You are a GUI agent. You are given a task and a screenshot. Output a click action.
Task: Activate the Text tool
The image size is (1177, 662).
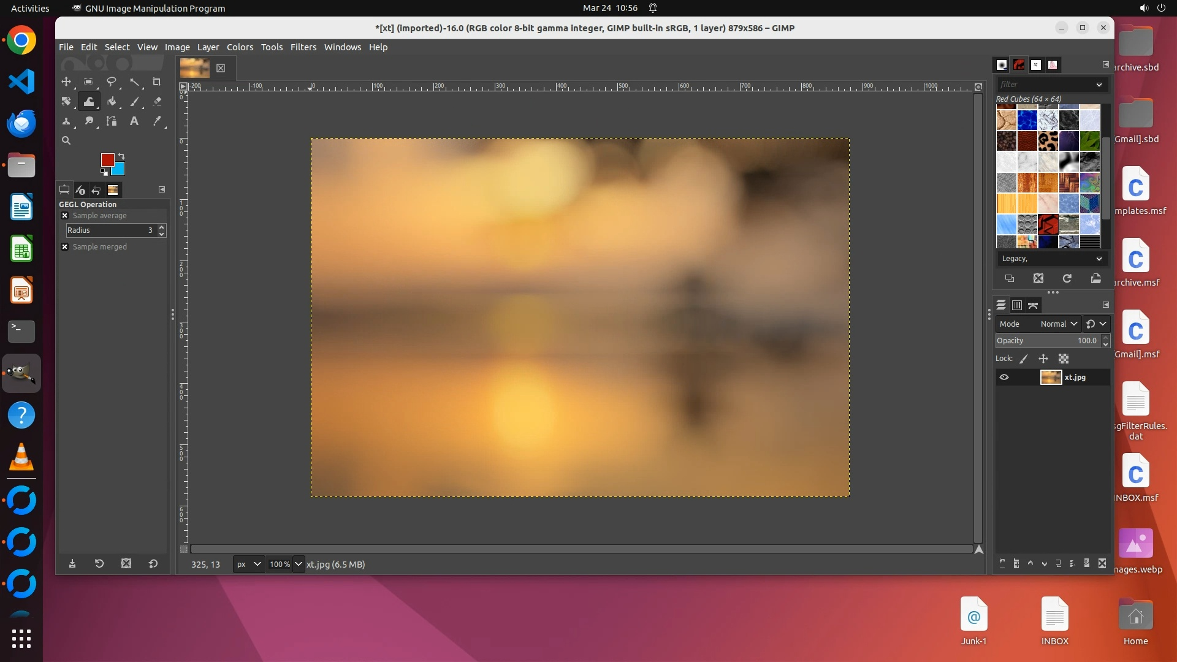click(x=134, y=121)
